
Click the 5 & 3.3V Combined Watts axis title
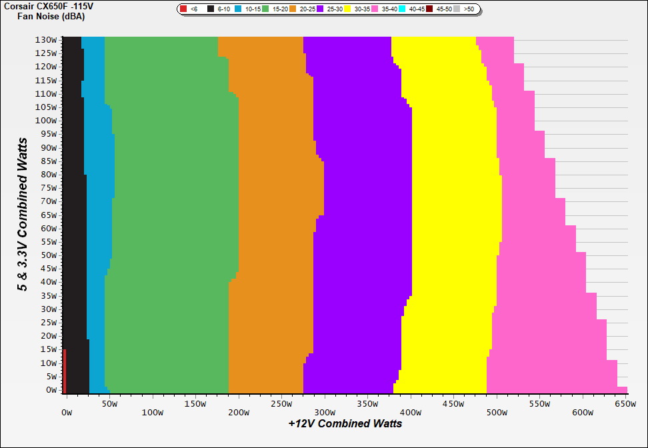[23, 214]
